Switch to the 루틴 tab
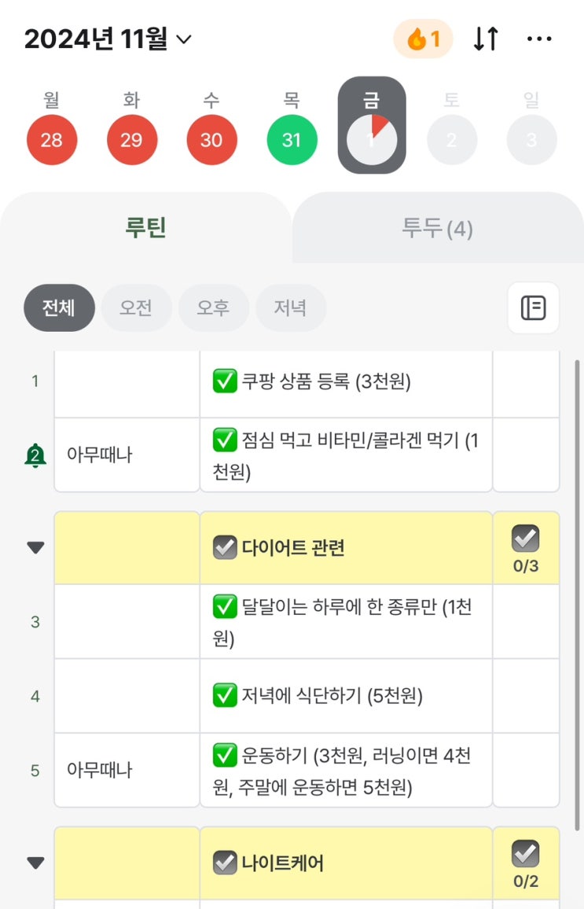The height and width of the screenshot is (909, 584). pos(146,228)
